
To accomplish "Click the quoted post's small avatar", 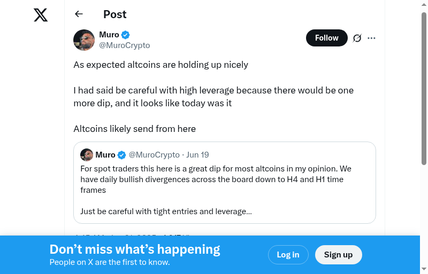I will click(87, 155).
